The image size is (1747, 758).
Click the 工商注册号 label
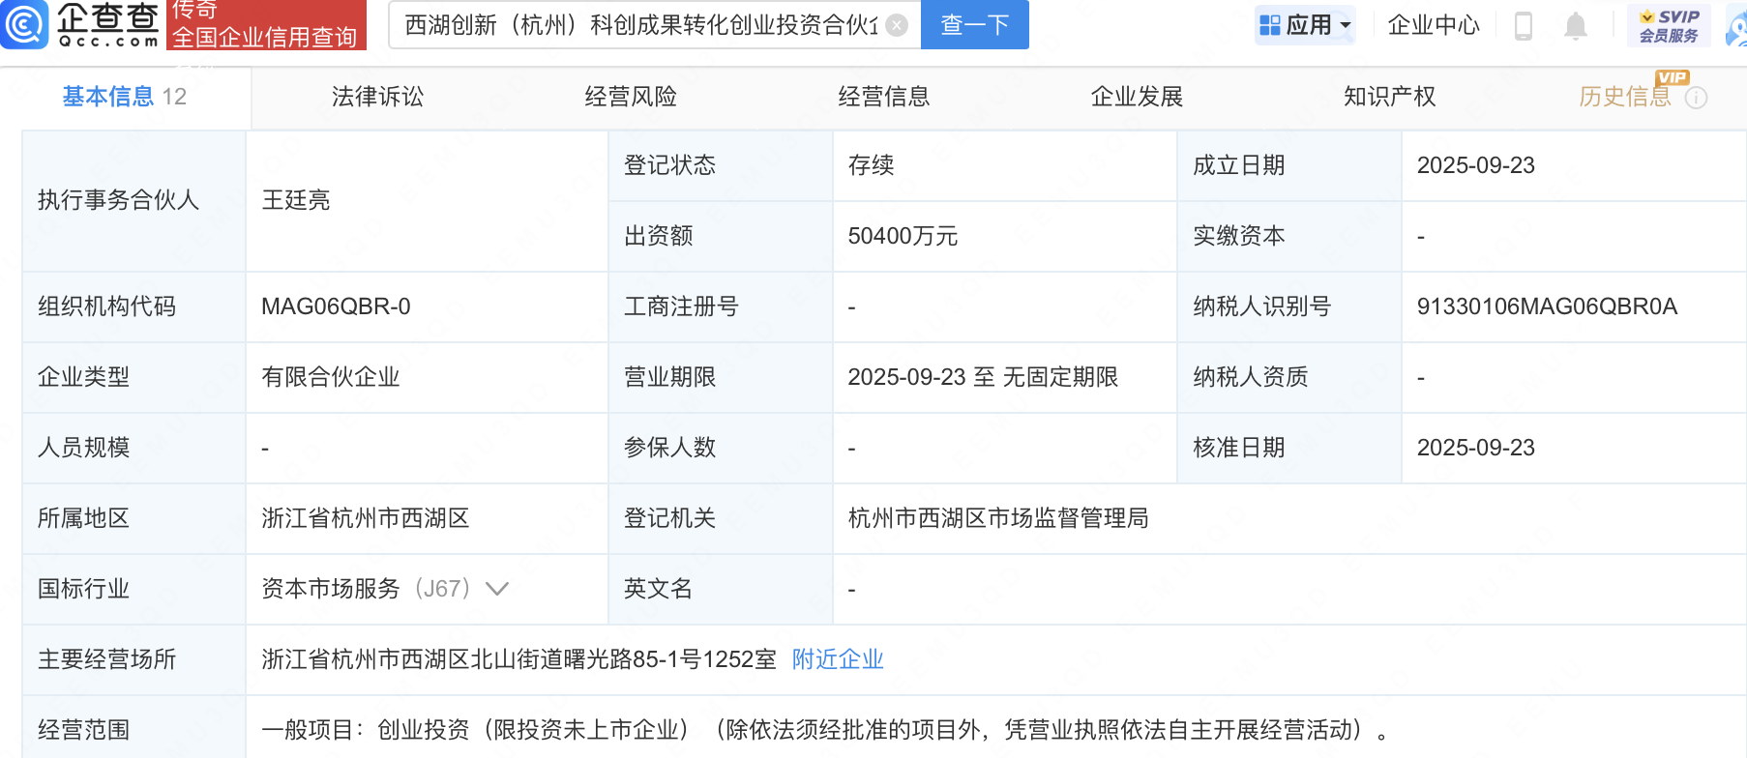[x=681, y=306]
